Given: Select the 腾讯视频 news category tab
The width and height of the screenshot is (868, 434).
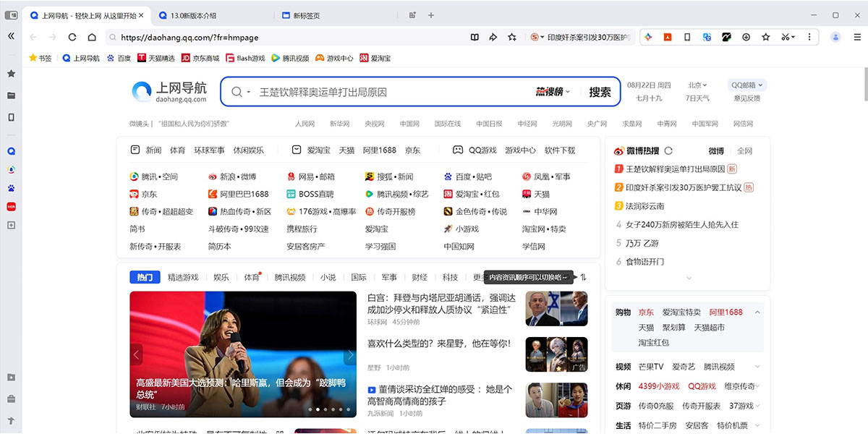Looking at the screenshot, I should [x=290, y=276].
